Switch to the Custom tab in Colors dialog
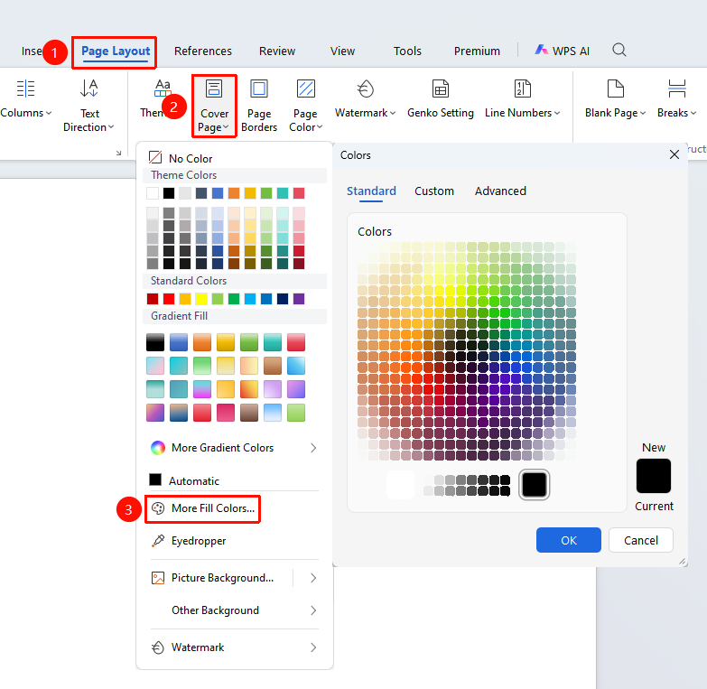The height and width of the screenshot is (689, 707). coord(433,191)
